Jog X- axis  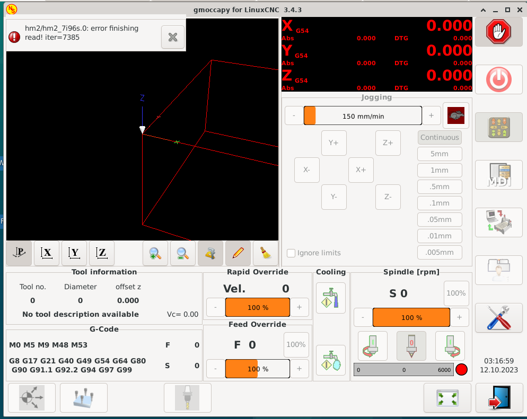click(x=307, y=170)
